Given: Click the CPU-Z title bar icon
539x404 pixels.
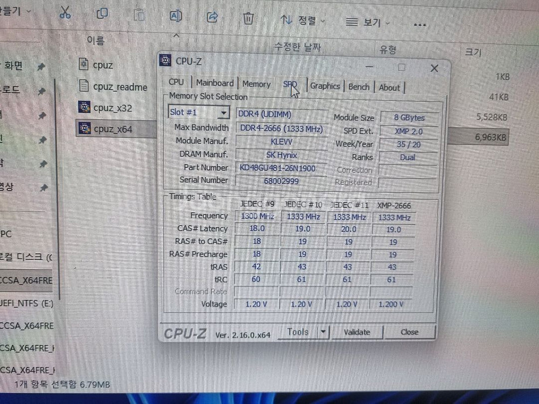Looking at the screenshot, I should coord(166,60).
